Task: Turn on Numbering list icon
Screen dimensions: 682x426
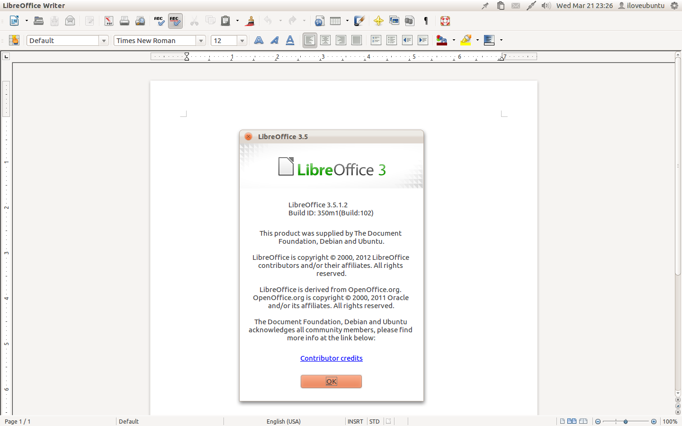Action: click(376, 40)
